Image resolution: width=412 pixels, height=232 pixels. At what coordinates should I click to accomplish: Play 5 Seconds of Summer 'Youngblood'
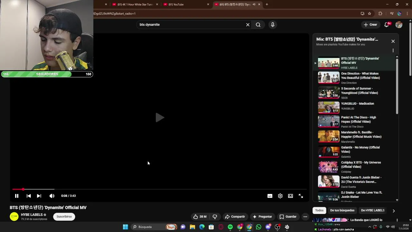(354, 93)
